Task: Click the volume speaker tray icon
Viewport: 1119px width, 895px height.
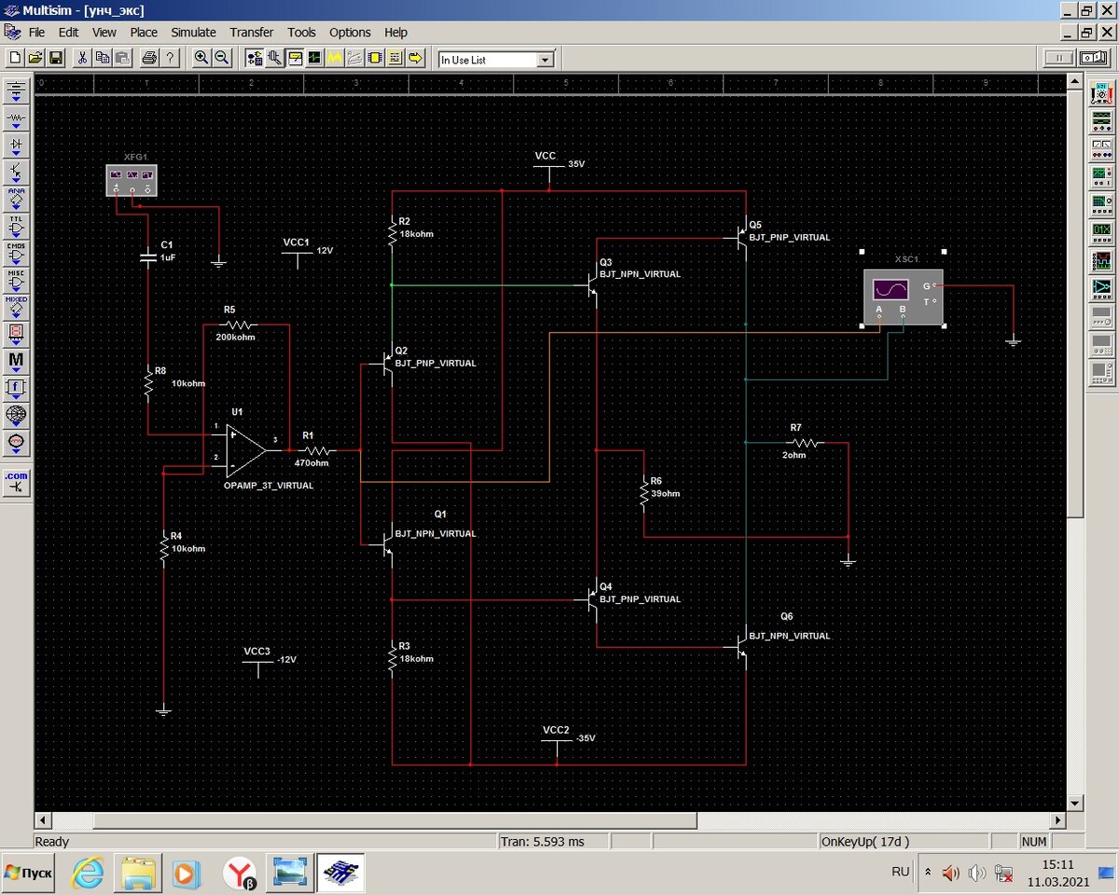Action: (976, 874)
